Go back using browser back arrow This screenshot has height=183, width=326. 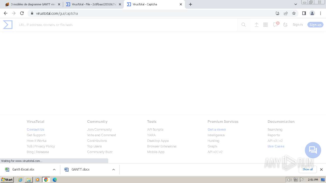click(6, 13)
